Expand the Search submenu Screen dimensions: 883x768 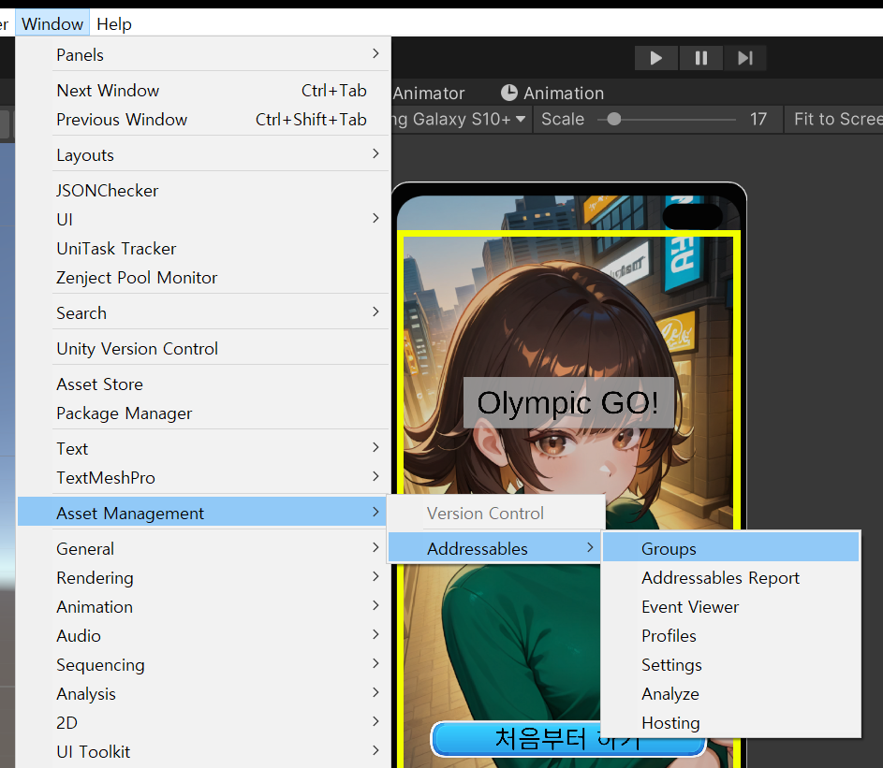[204, 313]
